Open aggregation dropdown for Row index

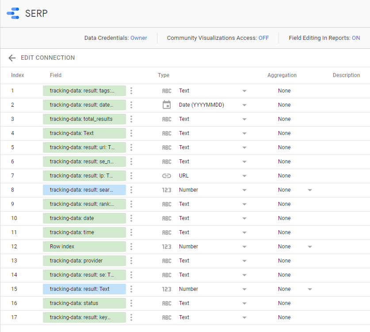pos(309,247)
